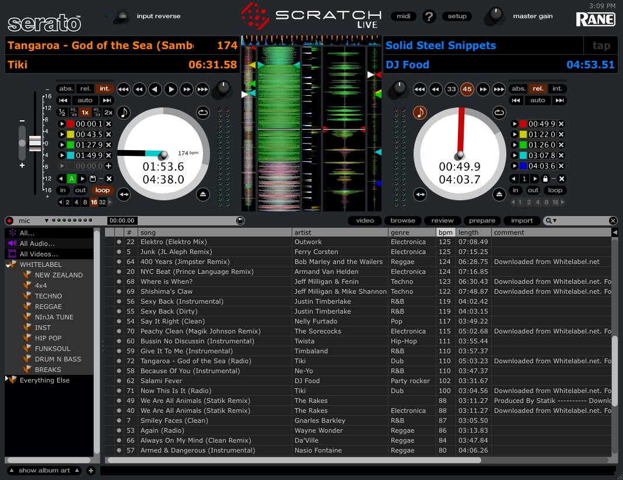
Task: Click plus icon to add crate
Action: pyautogui.click(x=91, y=471)
